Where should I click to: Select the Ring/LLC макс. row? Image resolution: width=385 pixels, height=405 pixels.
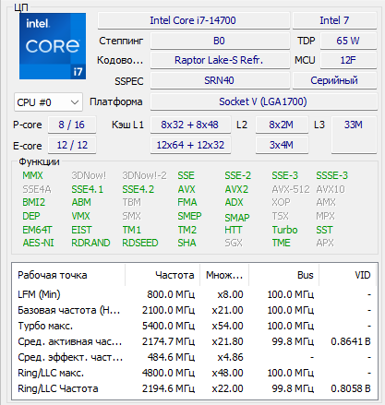tap(195, 373)
